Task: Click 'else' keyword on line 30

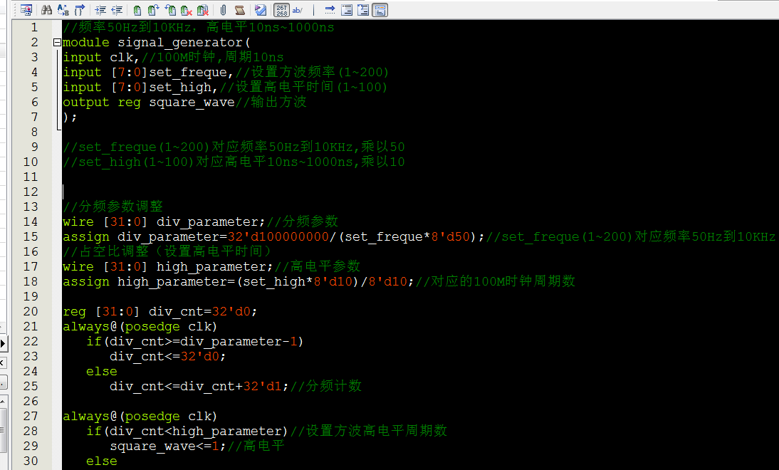Action: pos(102,461)
